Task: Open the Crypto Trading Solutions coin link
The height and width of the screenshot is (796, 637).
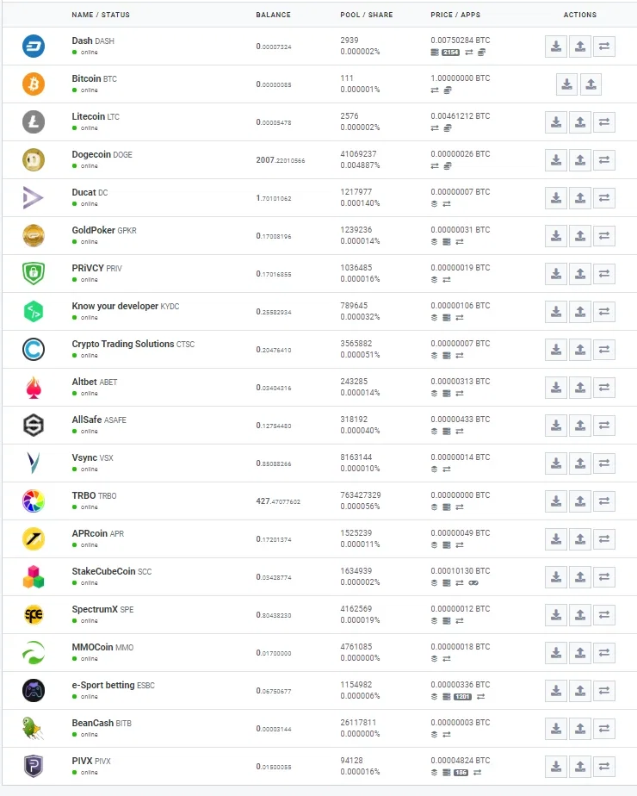Action: [123, 345]
